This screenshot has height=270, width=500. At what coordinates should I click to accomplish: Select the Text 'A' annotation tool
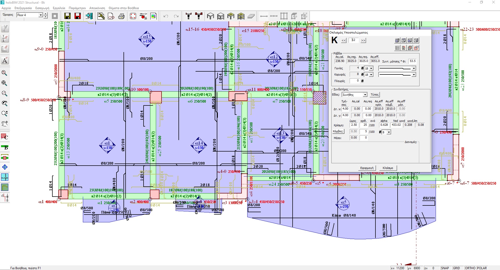[x=5, y=60]
